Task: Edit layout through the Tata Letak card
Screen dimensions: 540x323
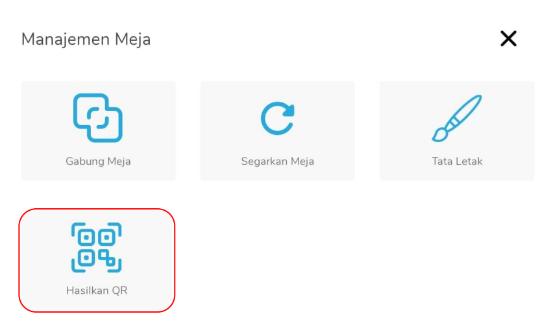Action: pos(457,131)
